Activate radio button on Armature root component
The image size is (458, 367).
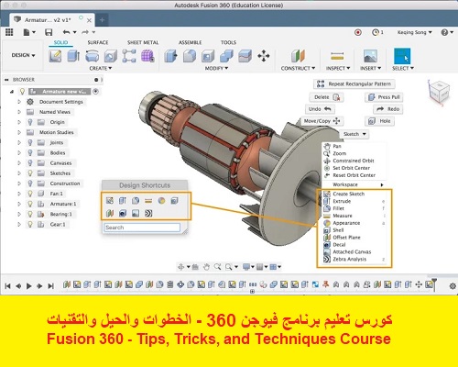tap(95, 92)
